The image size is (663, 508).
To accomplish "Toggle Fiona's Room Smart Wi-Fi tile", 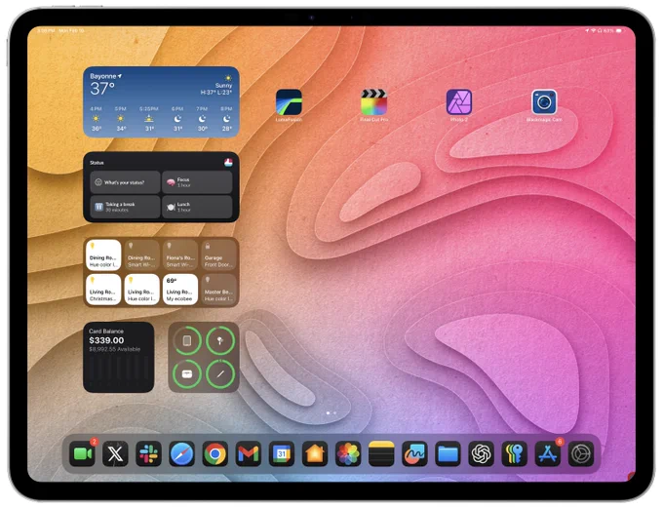I will coord(180,254).
